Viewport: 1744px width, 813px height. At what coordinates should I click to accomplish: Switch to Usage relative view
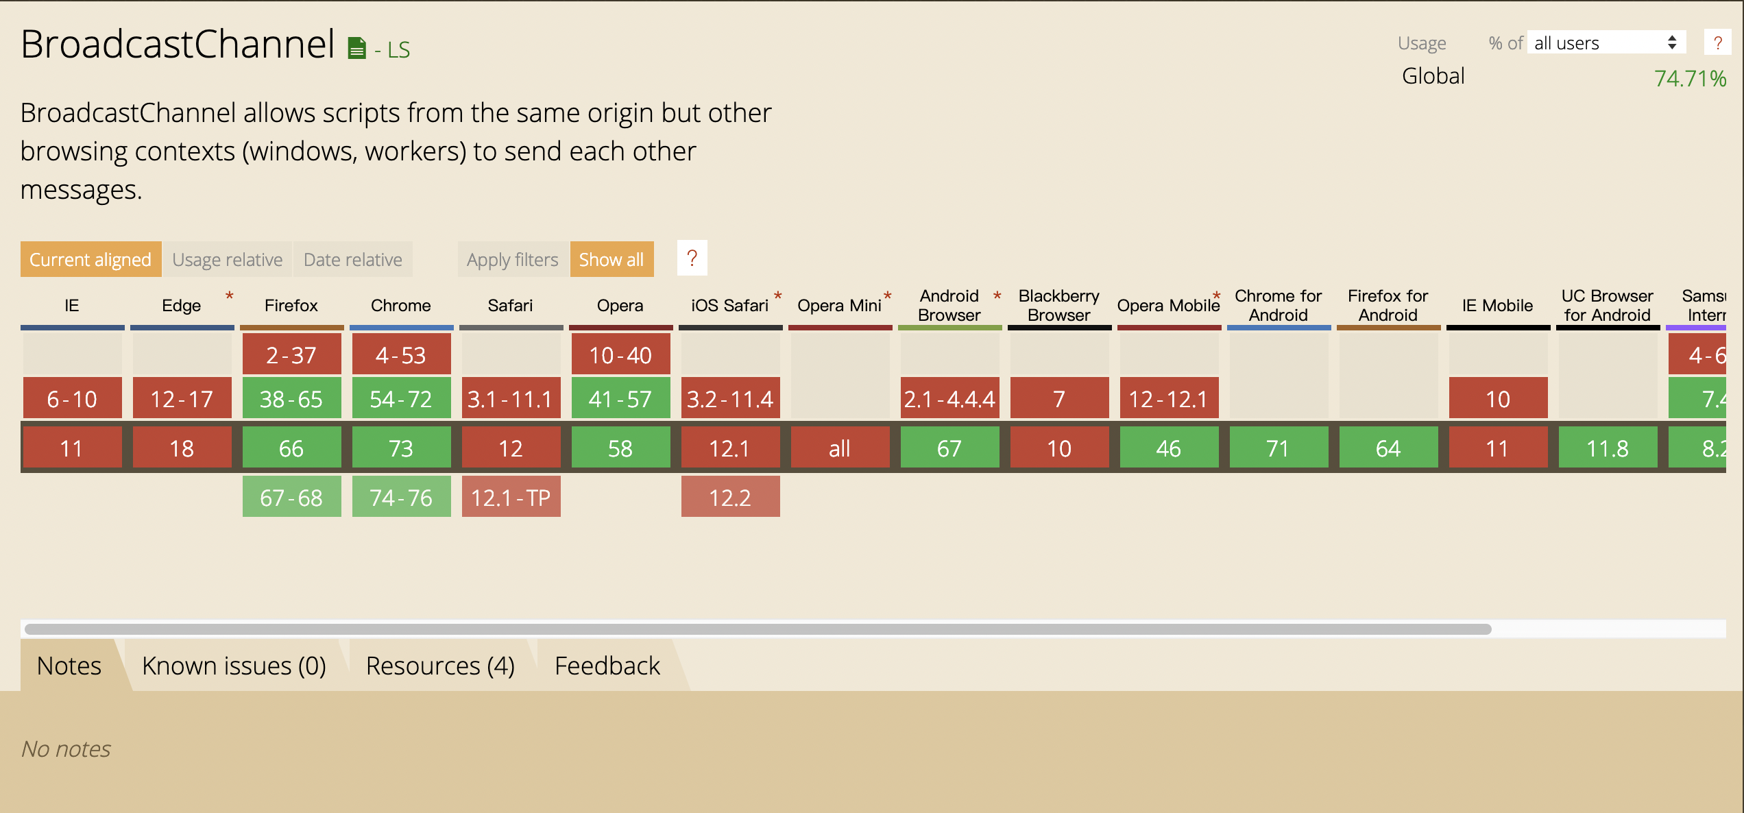tap(228, 259)
